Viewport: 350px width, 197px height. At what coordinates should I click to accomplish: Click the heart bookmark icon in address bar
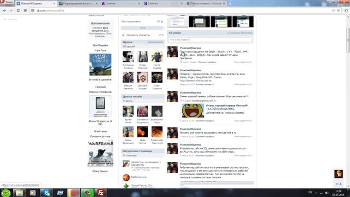tap(339, 10)
